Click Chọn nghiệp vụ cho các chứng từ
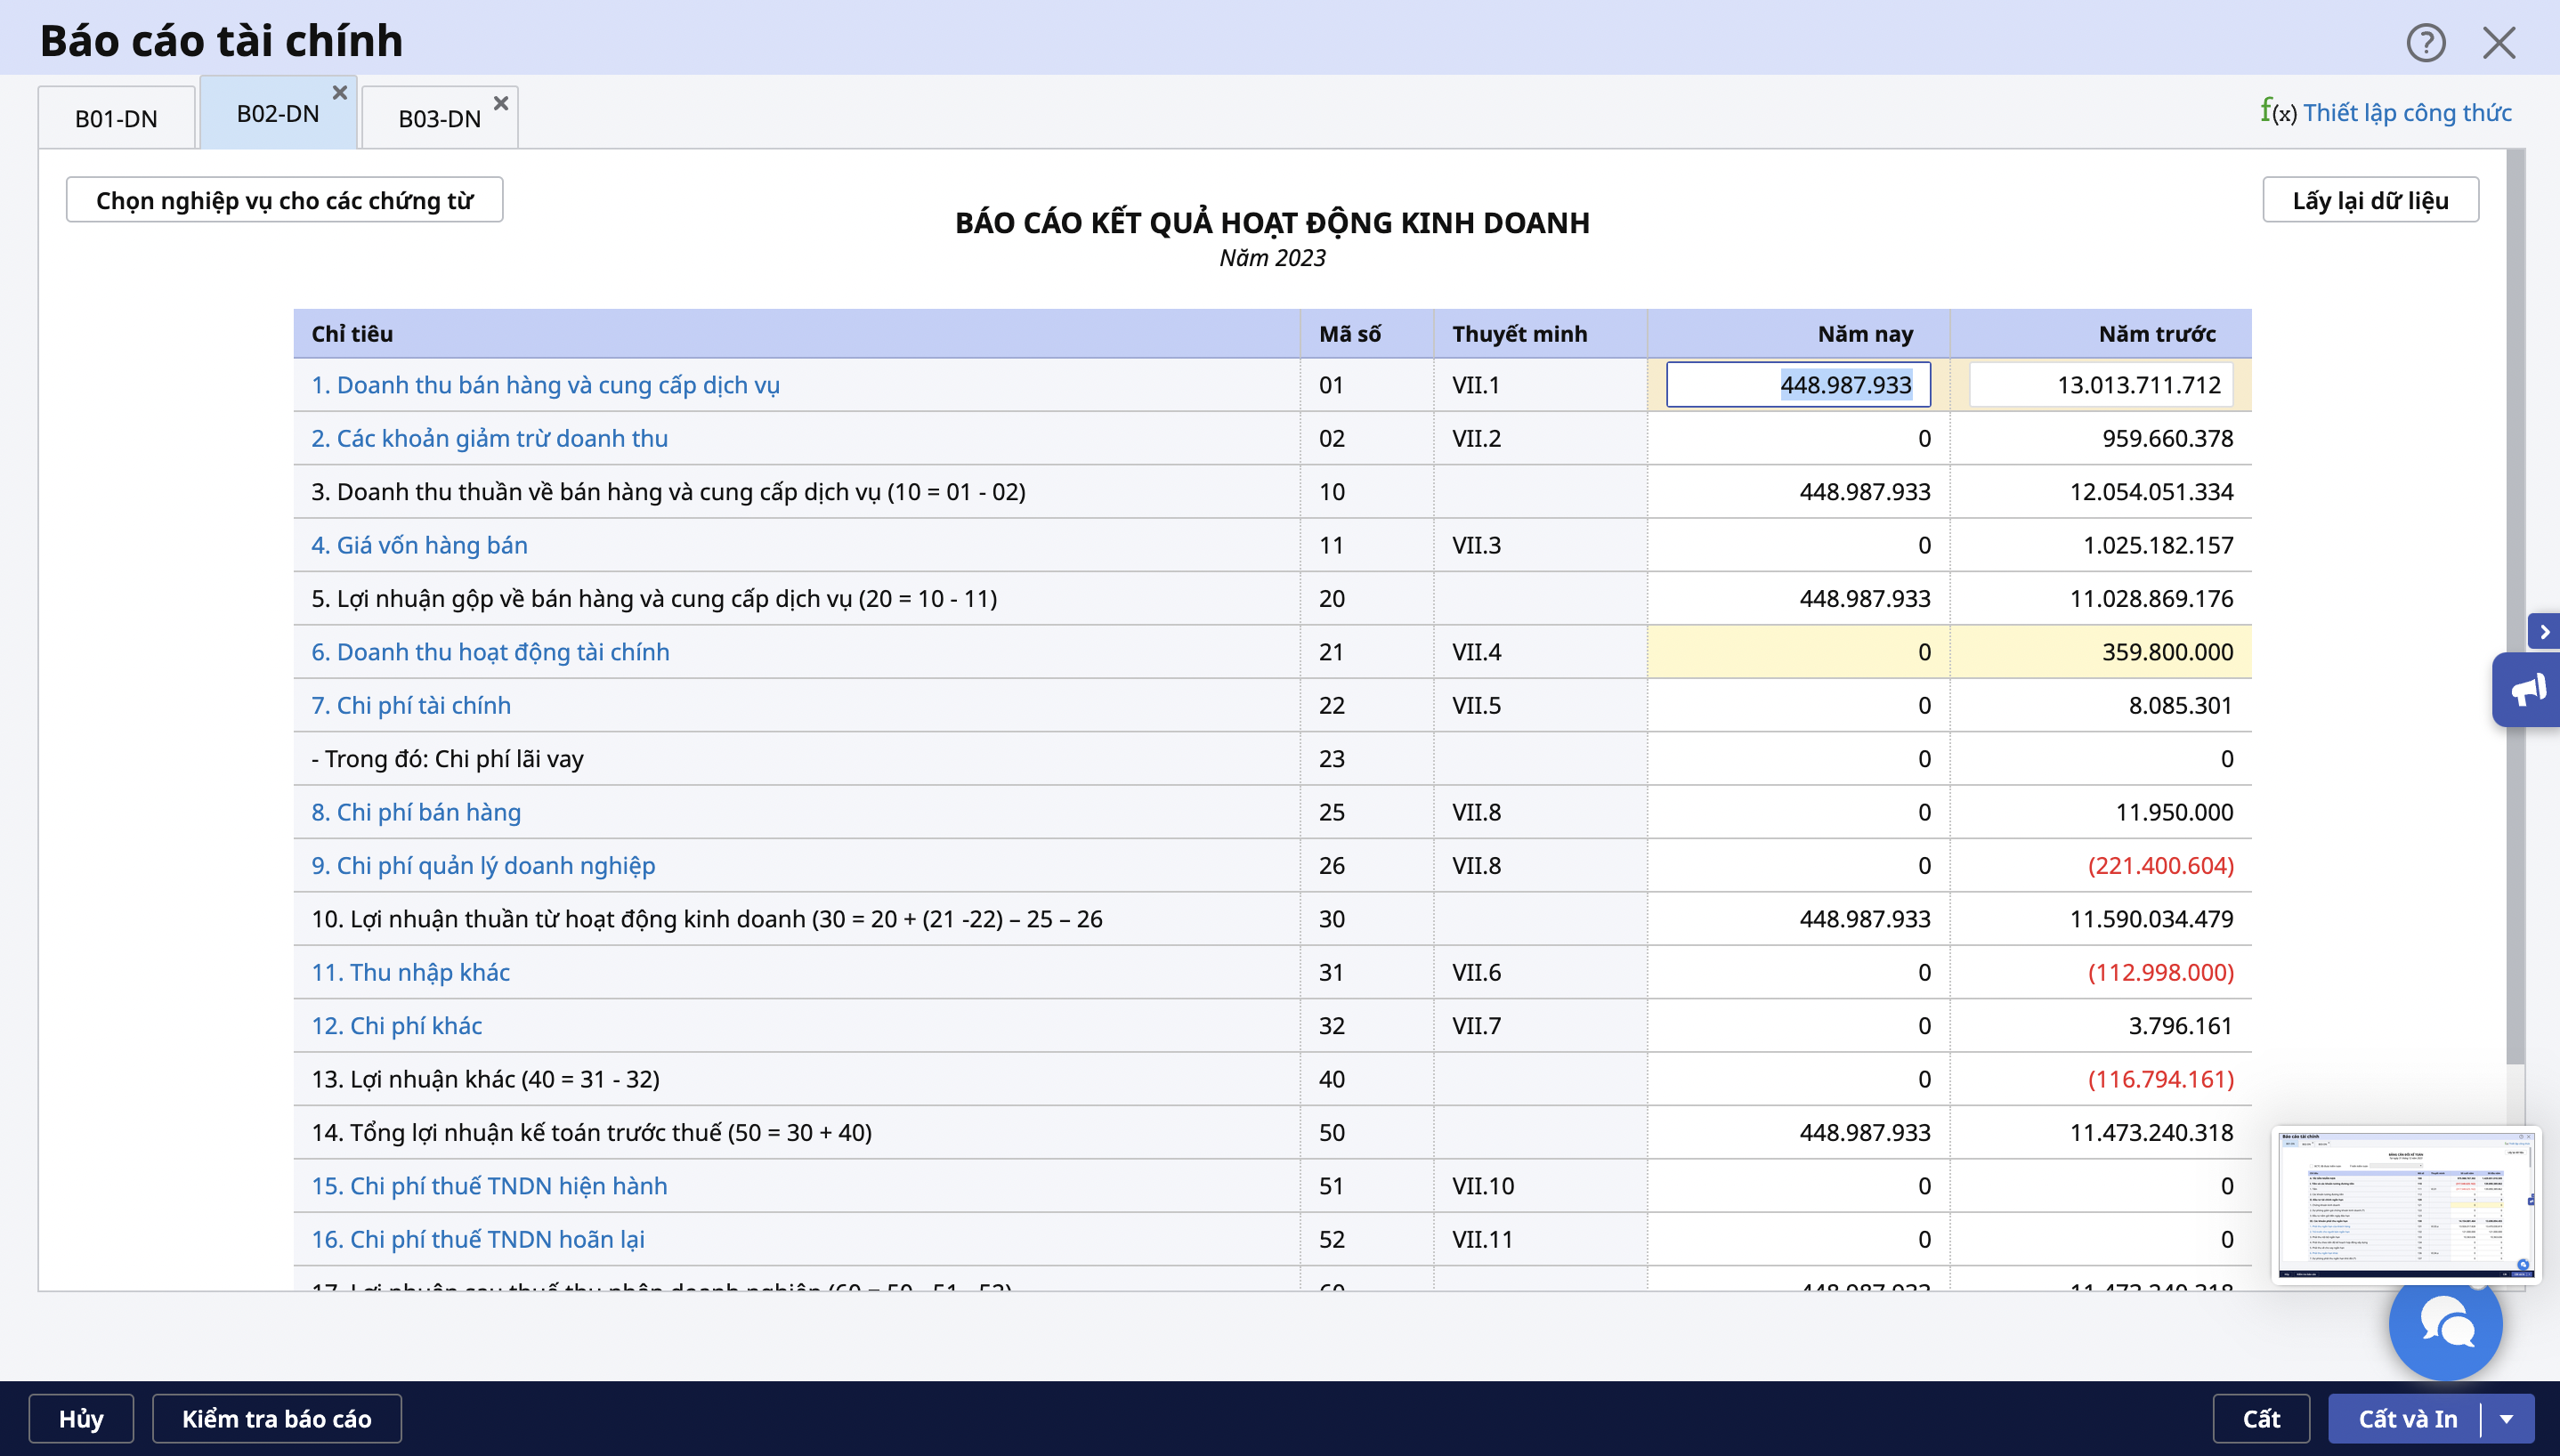2560x1456 pixels. [284, 200]
